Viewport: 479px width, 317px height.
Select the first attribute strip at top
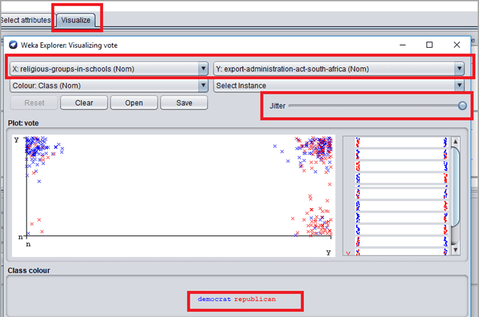coord(401,142)
